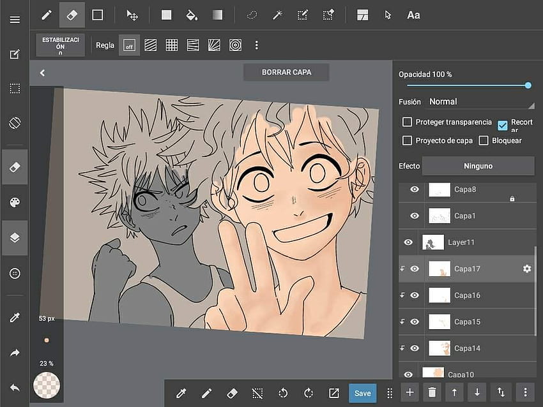Open the Efecto Ninguno selector
This screenshot has width=543, height=407.
pos(478,166)
